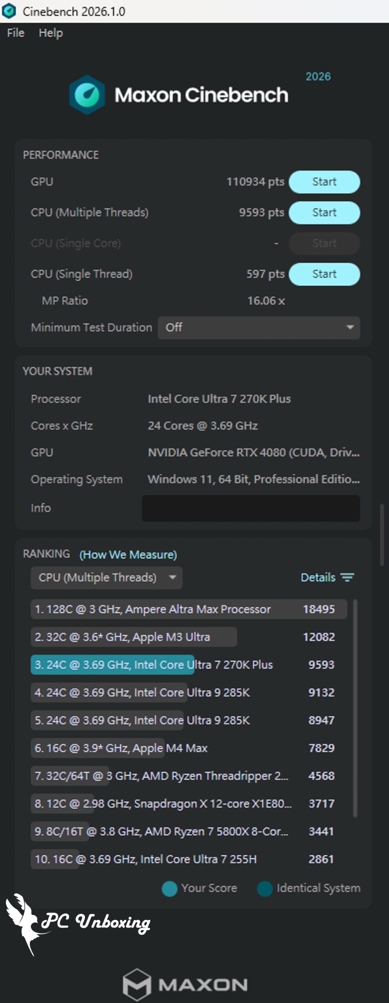Click the Info text field
The image size is (389, 1003).
pyautogui.click(x=251, y=508)
